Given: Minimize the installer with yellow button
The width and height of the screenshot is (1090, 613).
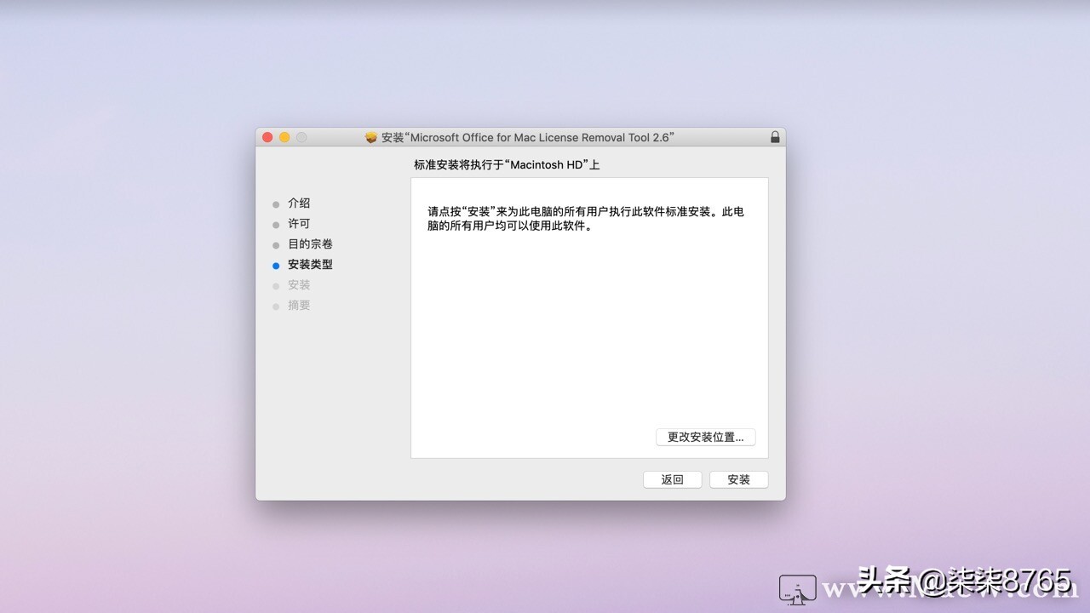Looking at the screenshot, I should click(284, 137).
